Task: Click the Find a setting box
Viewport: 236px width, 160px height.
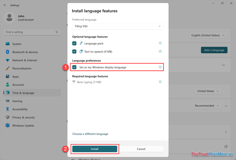Action: point(32,32)
